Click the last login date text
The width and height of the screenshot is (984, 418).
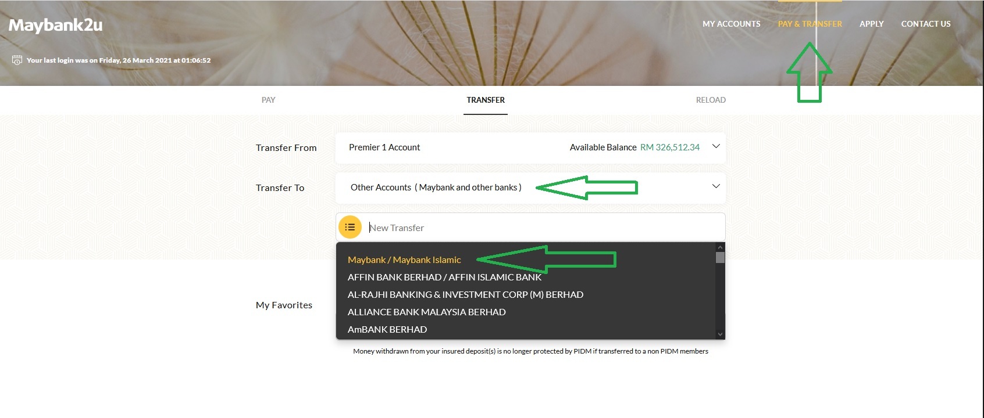119,60
